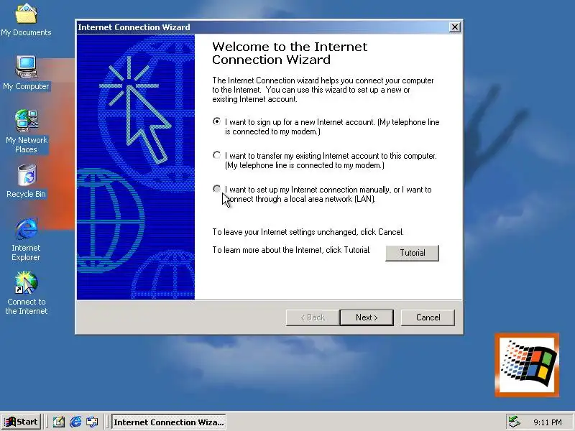Click the Windows logo desktop image
The width and height of the screenshot is (575, 431).
pos(527,365)
